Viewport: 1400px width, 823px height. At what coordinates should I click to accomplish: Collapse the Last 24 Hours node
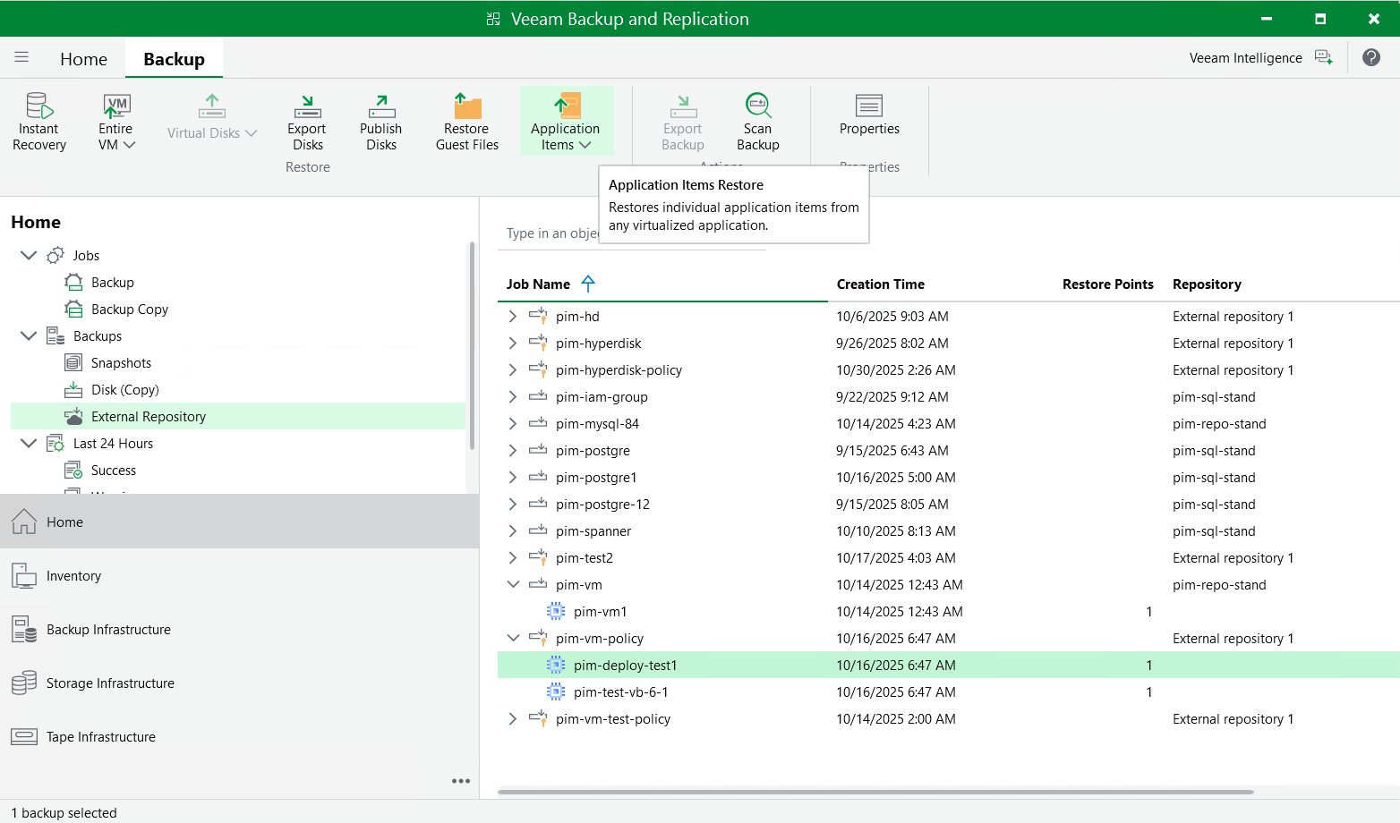29,443
